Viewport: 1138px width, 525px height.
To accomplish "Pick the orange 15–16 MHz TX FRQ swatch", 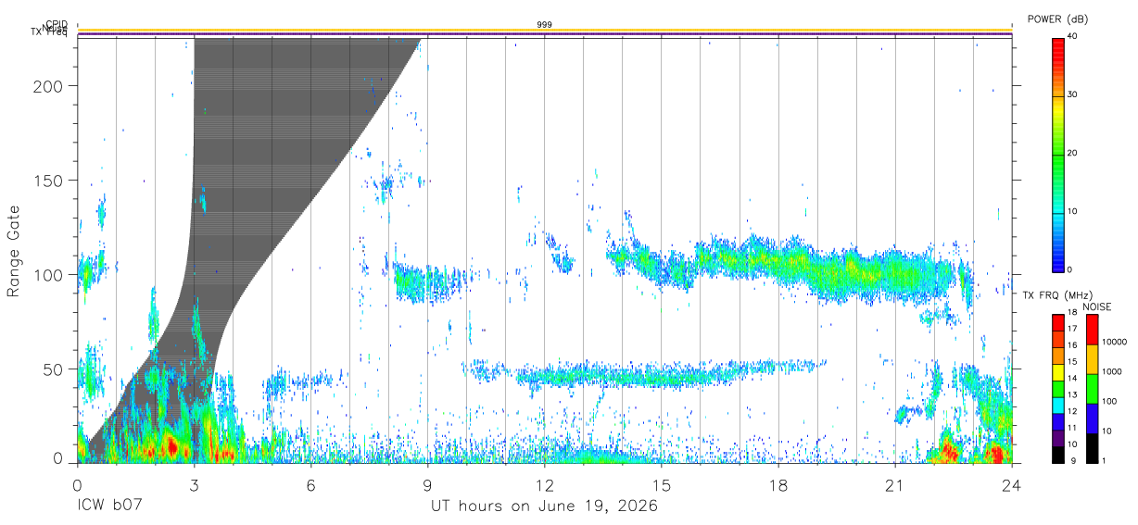I will pyautogui.click(x=1058, y=356).
